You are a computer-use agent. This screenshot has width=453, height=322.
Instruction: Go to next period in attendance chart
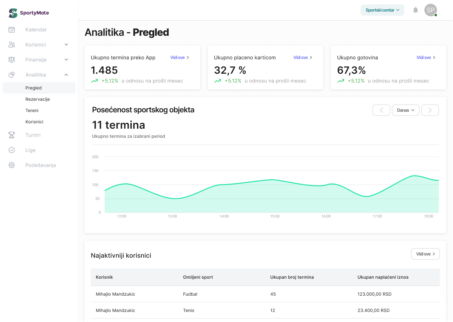[x=430, y=110]
